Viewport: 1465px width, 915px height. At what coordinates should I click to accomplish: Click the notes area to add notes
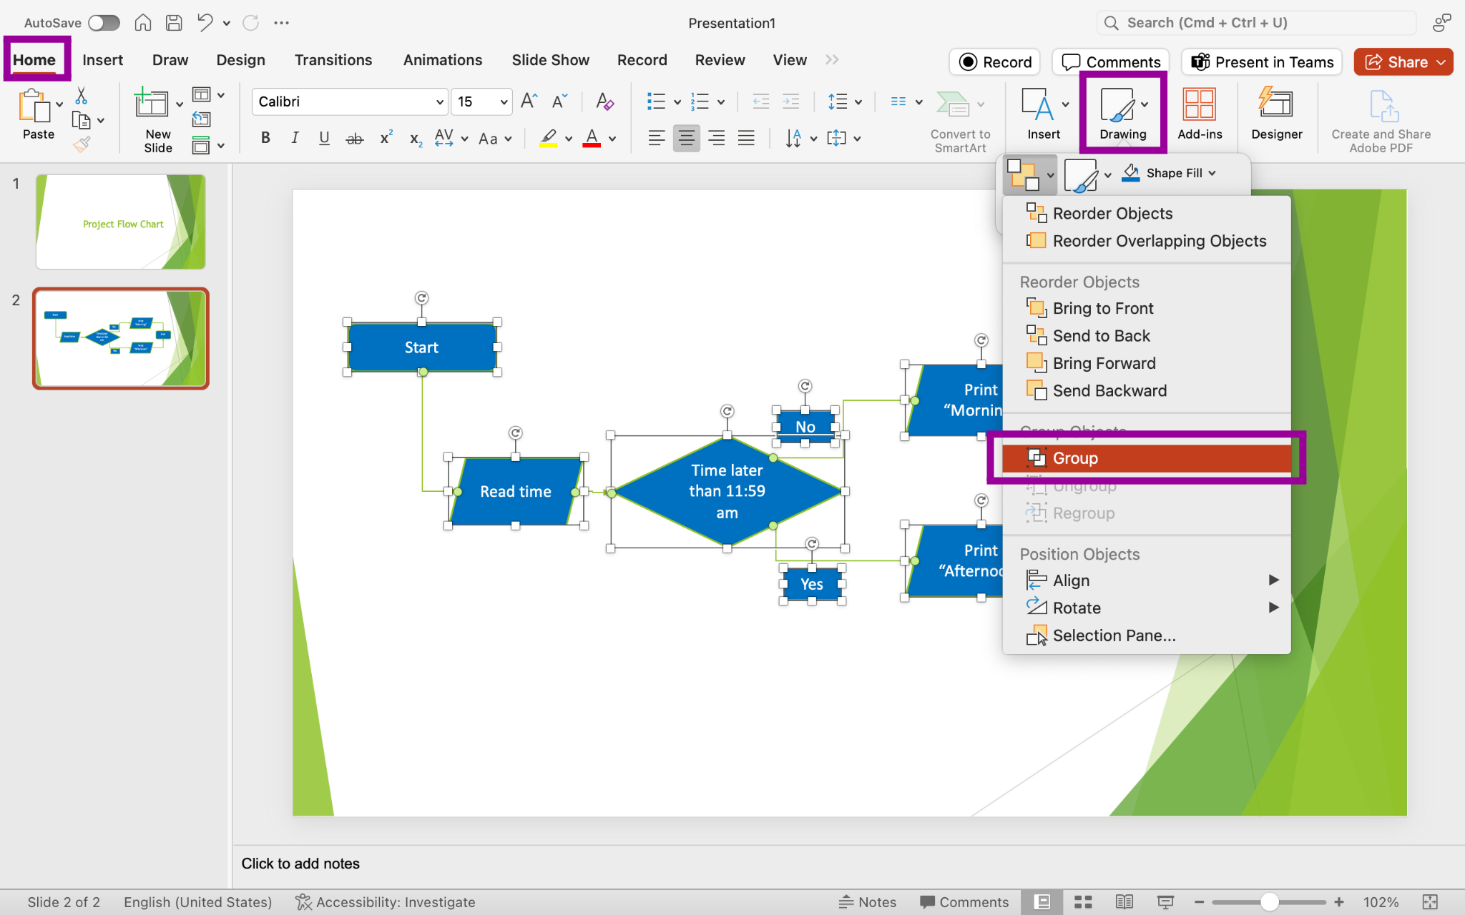pos(848,864)
